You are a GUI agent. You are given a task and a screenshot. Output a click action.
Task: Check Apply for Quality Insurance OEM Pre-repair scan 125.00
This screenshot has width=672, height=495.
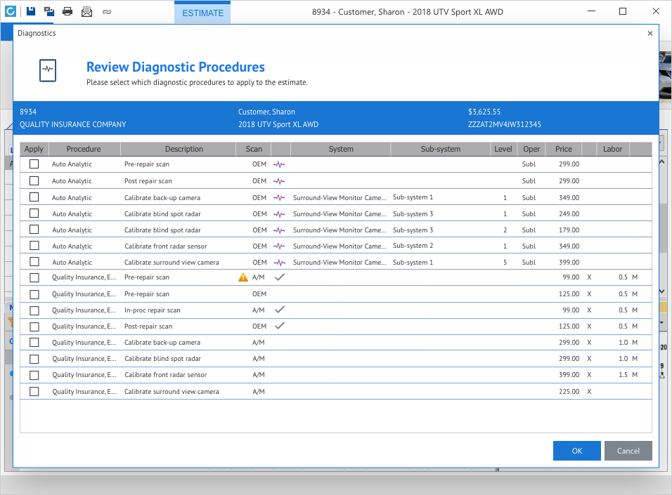tap(34, 295)
